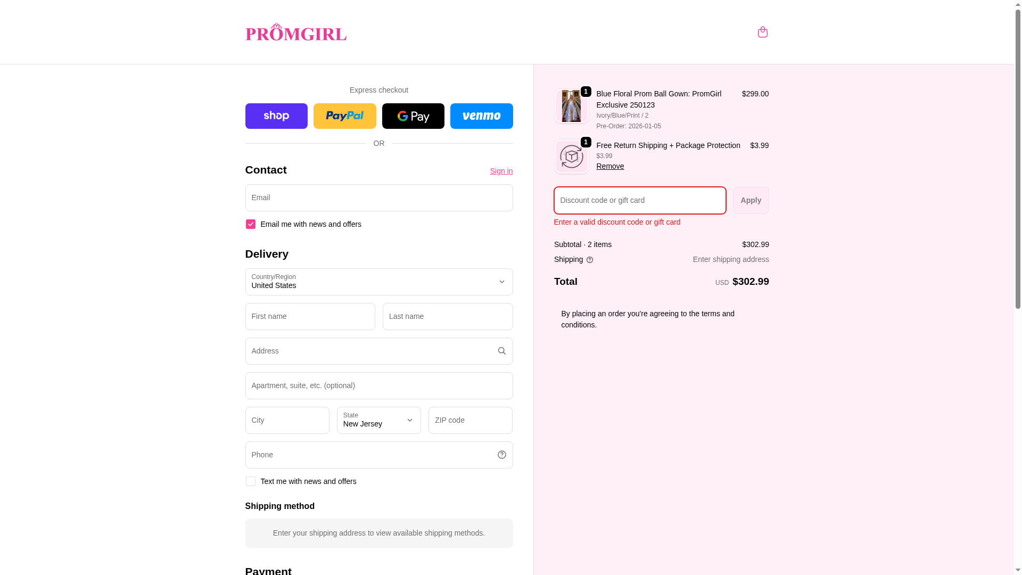Focus the Discount code or gift card field
1022x575 pixels.
(x=640, y=200)
